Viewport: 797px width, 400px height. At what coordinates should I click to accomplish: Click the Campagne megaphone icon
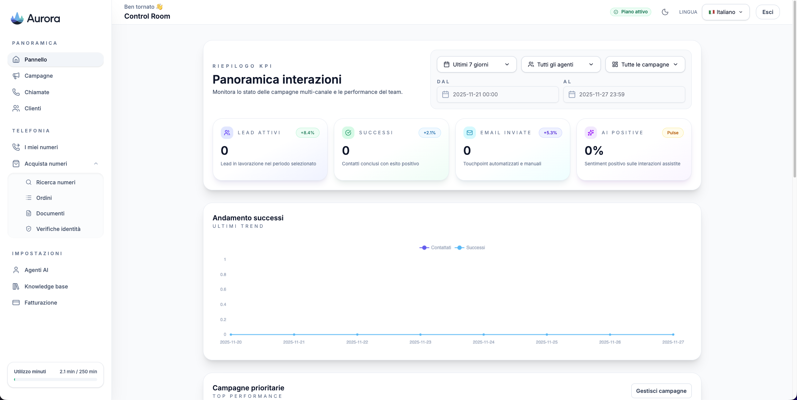click(16, 76)
